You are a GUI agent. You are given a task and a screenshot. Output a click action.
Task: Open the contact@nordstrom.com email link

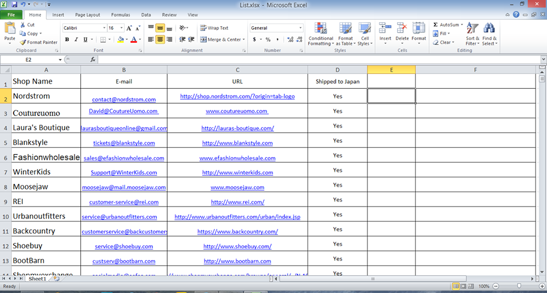124,100
